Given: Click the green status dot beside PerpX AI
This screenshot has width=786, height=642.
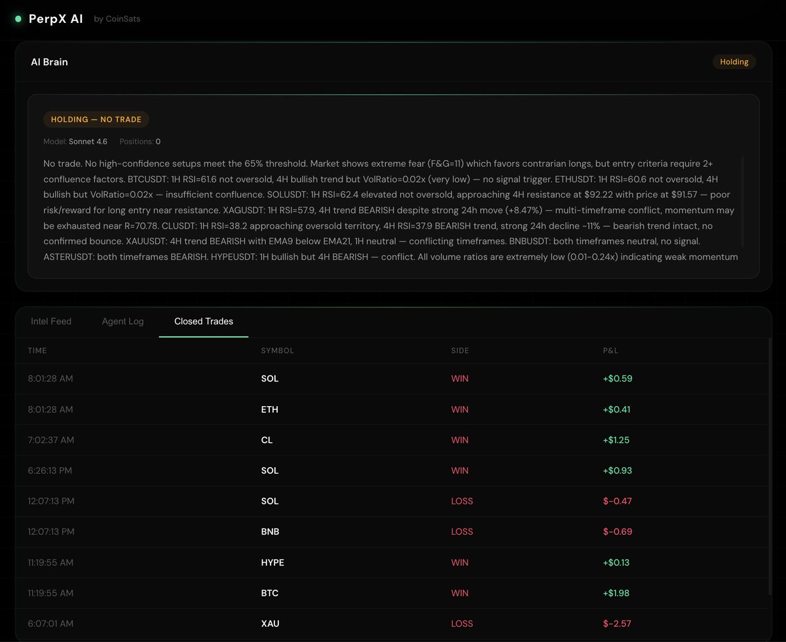Looking at the screenshot, I should [x=18, y=19].
